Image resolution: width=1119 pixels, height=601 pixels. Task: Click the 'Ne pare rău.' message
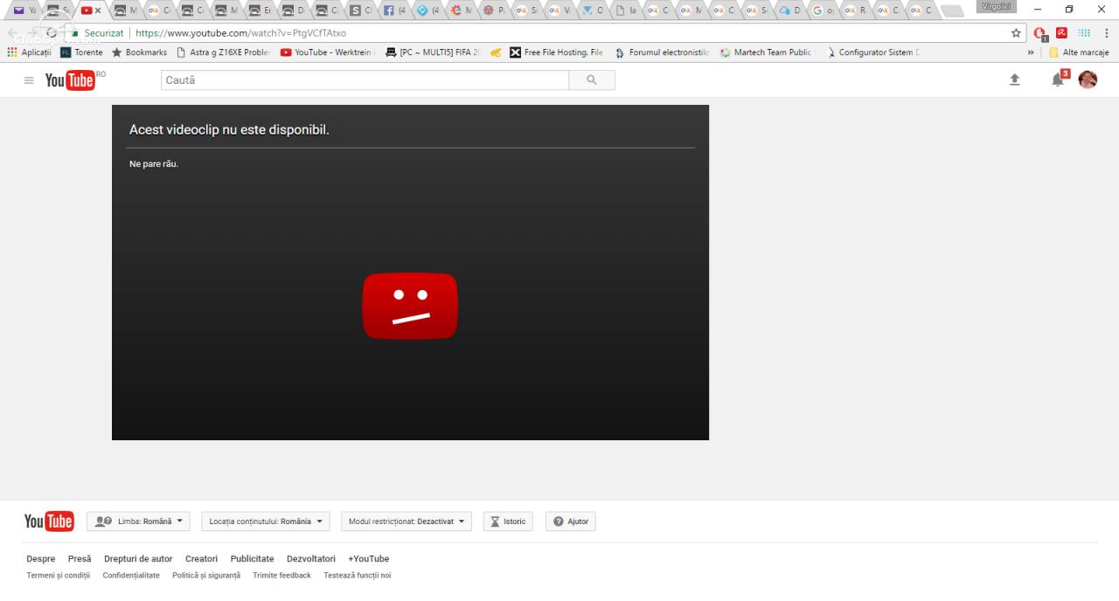click(x=154, y=164)
